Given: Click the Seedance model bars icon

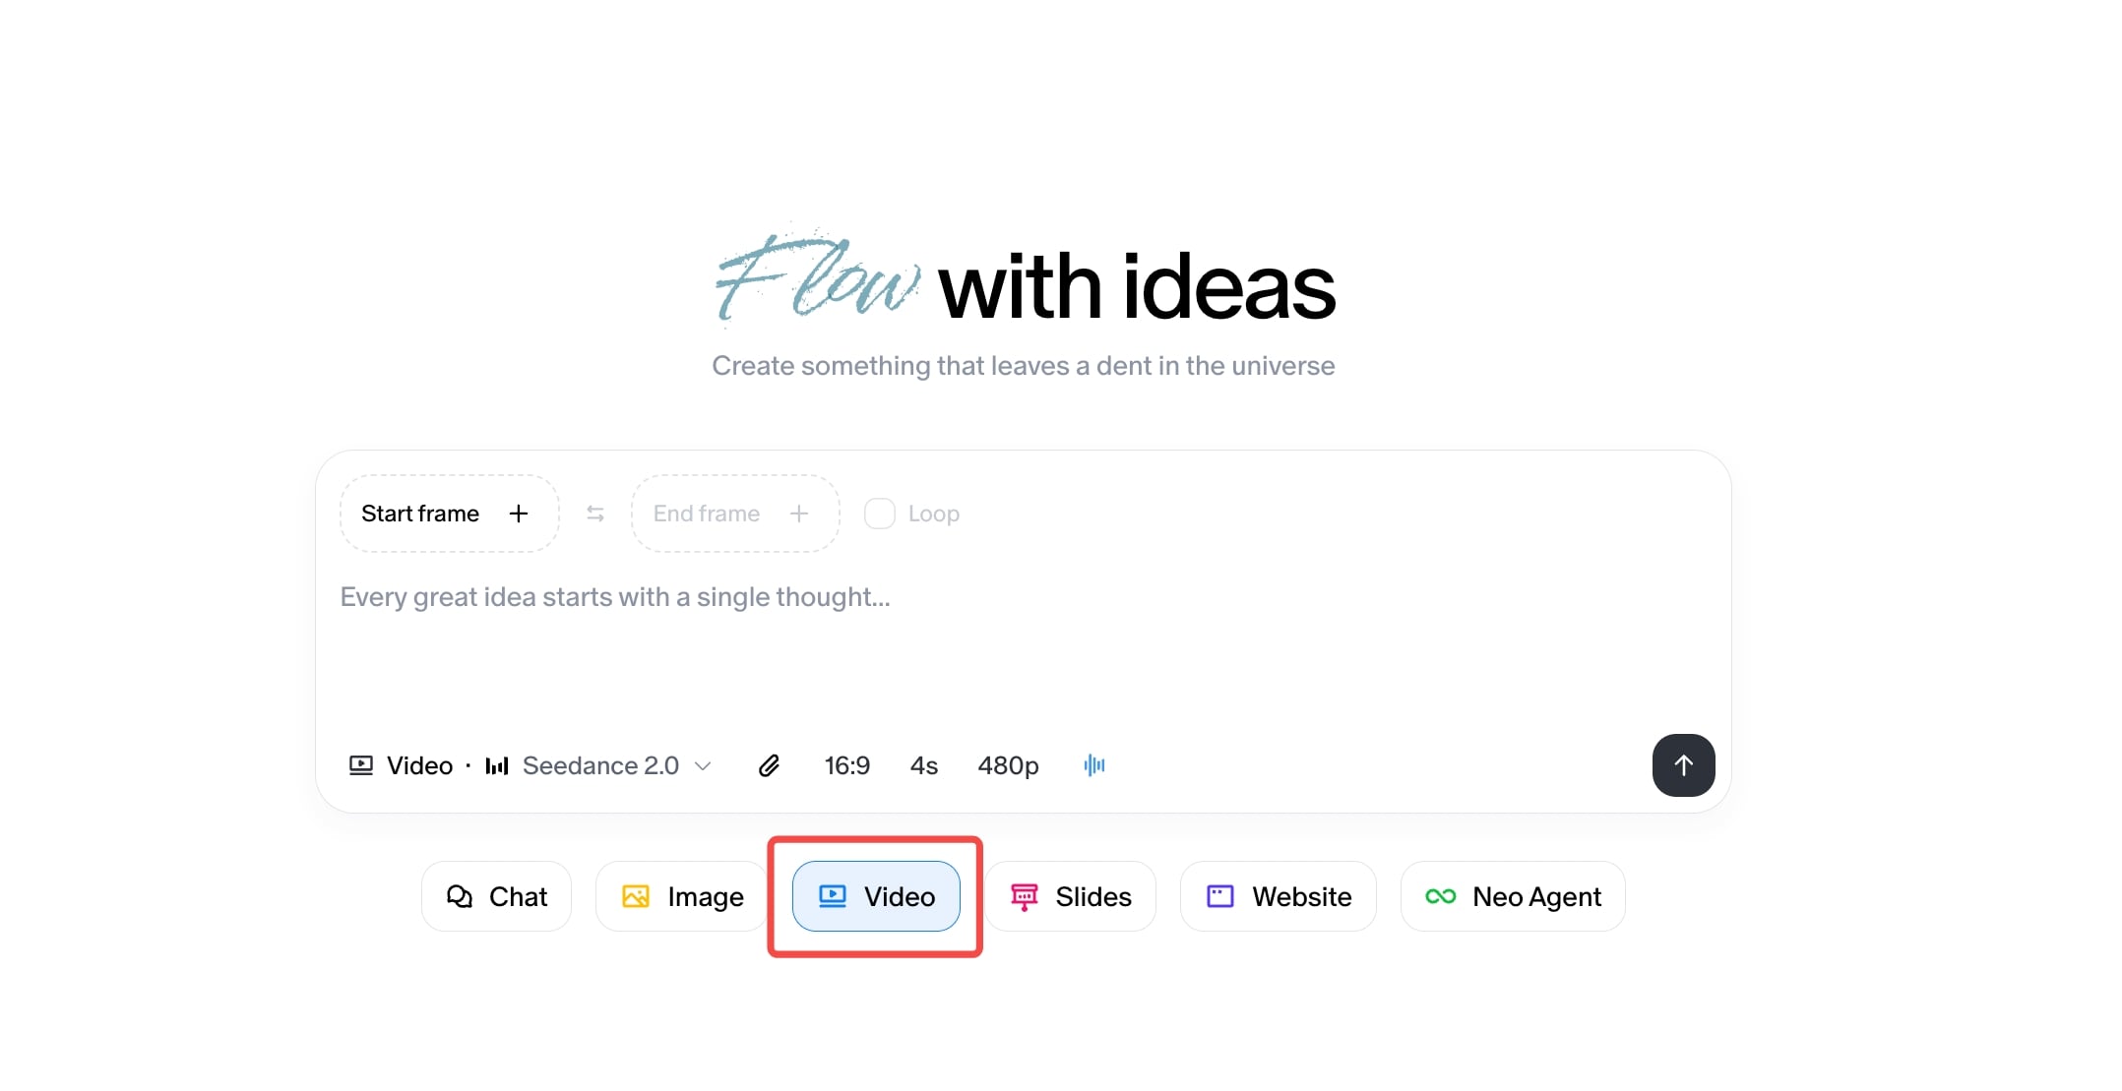Looking at the screenshot, I should 497,765.
